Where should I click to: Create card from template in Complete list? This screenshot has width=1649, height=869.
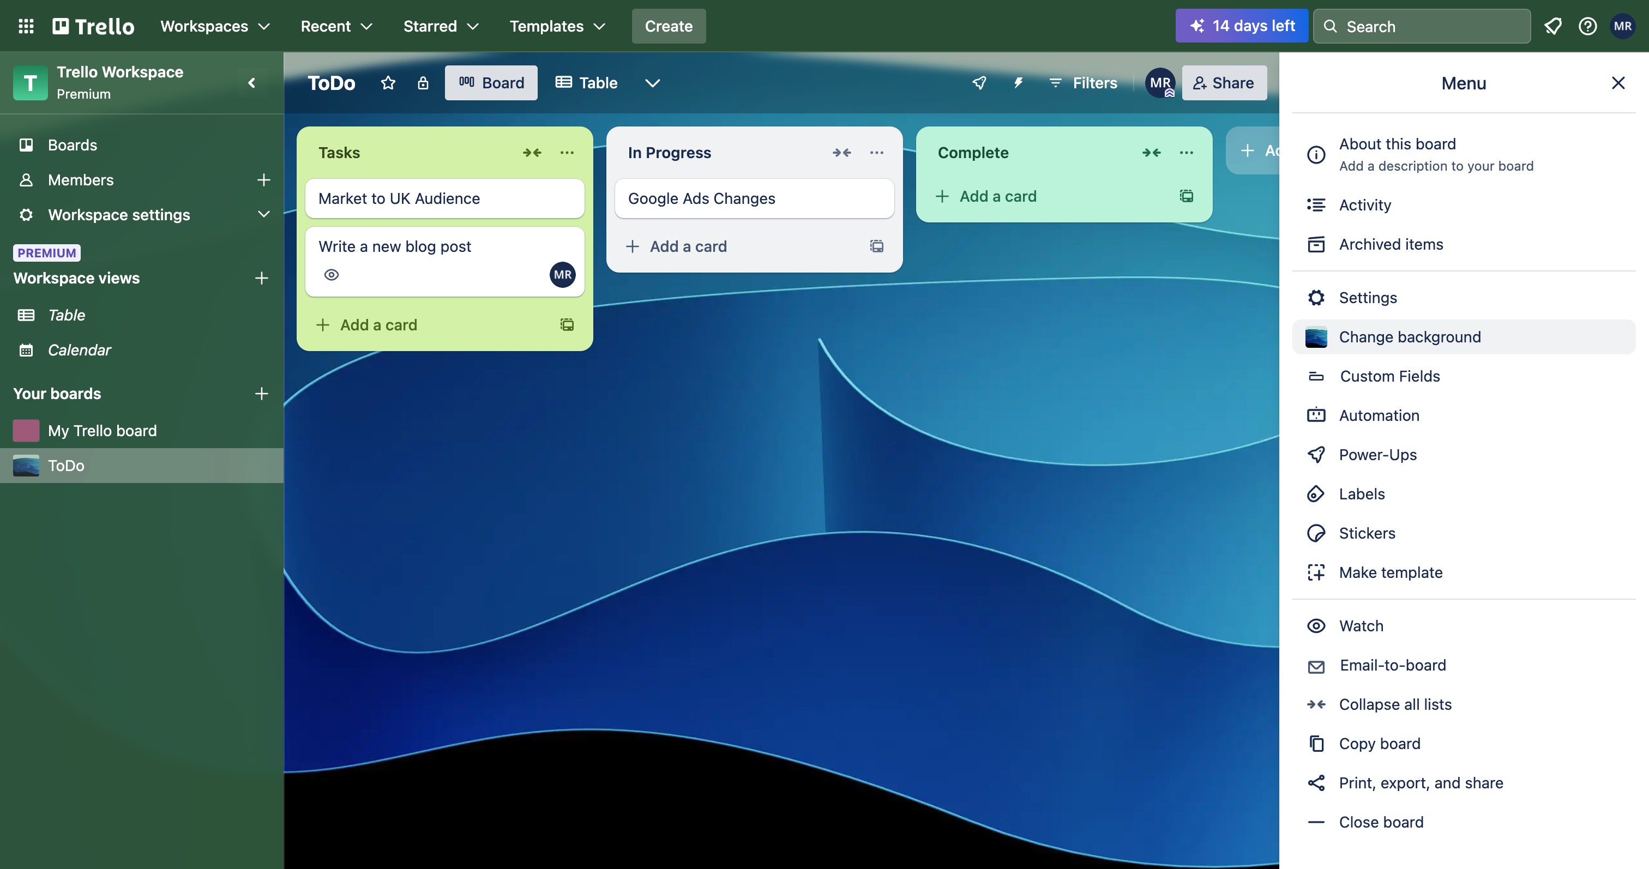1187,196
